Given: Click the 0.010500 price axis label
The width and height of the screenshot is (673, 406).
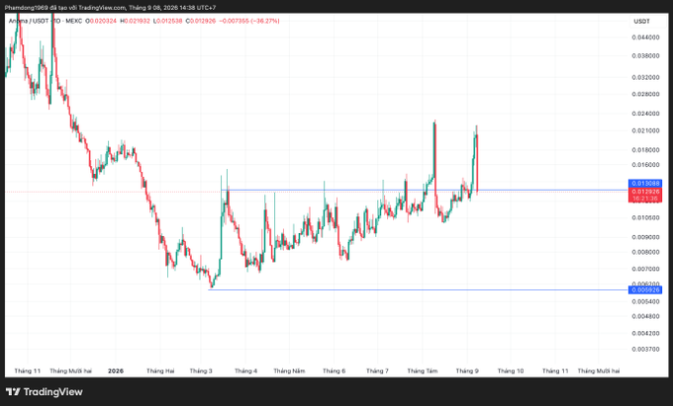Looking at the screenshot, I should coord(645,217).
